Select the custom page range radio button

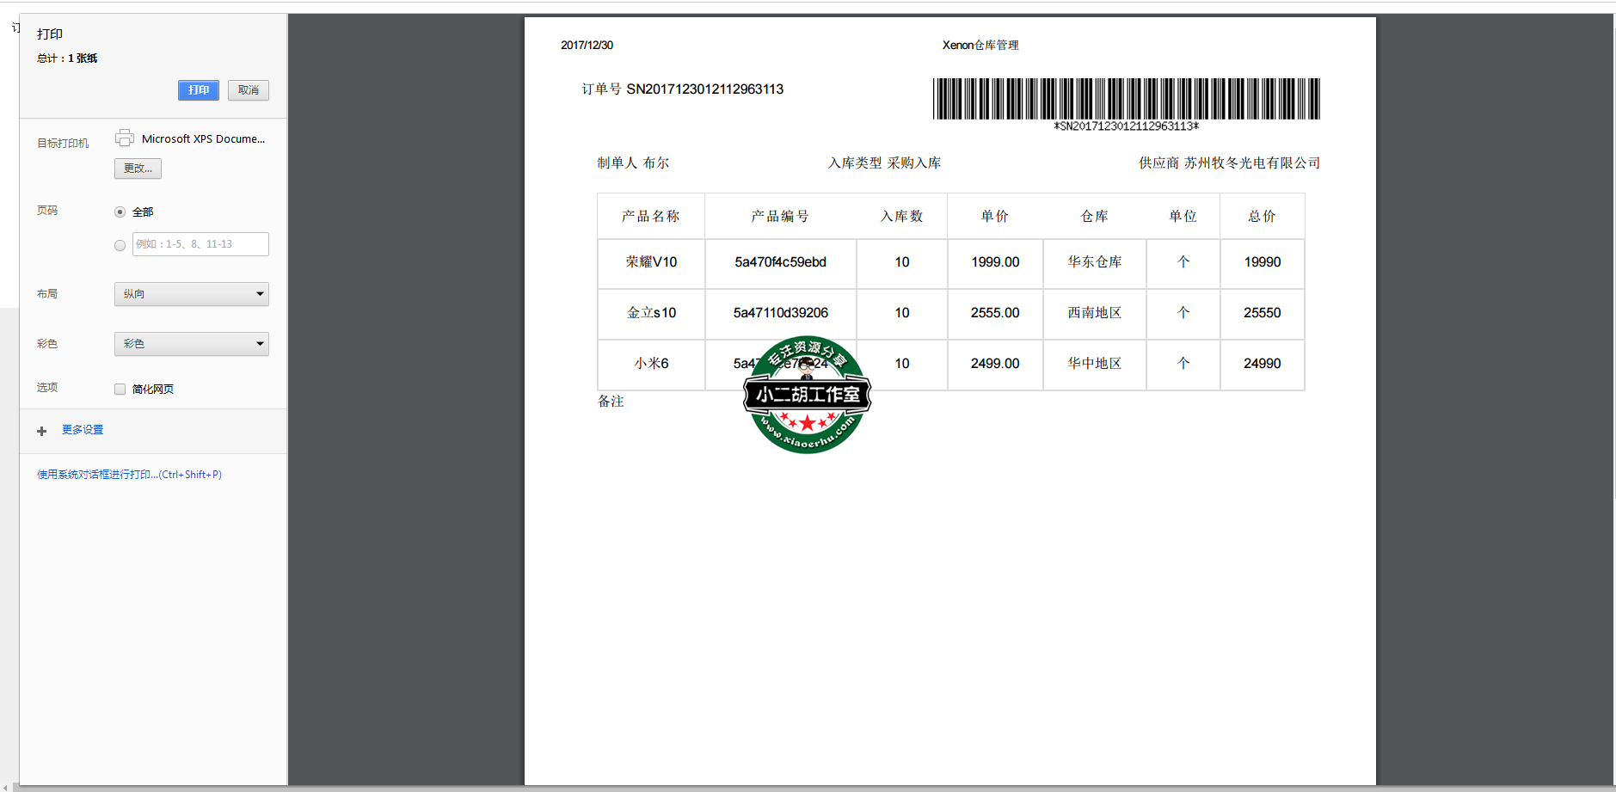coord(120,245)
